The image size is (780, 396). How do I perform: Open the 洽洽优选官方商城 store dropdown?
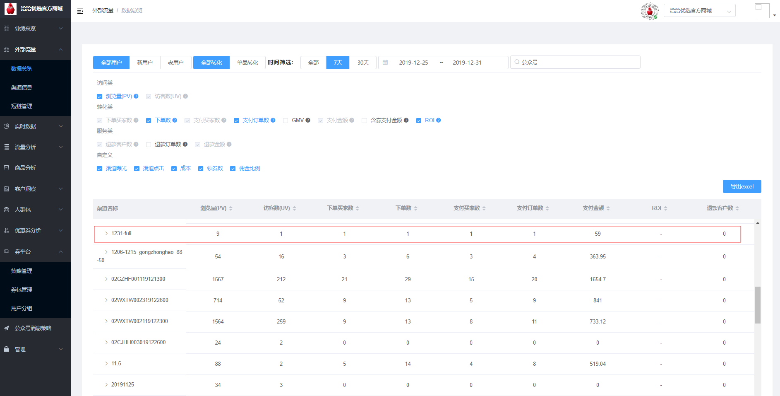(x=699, y=11)
